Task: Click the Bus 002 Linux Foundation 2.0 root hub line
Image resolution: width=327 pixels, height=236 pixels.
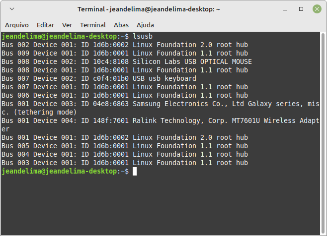Action: (125, 45)
